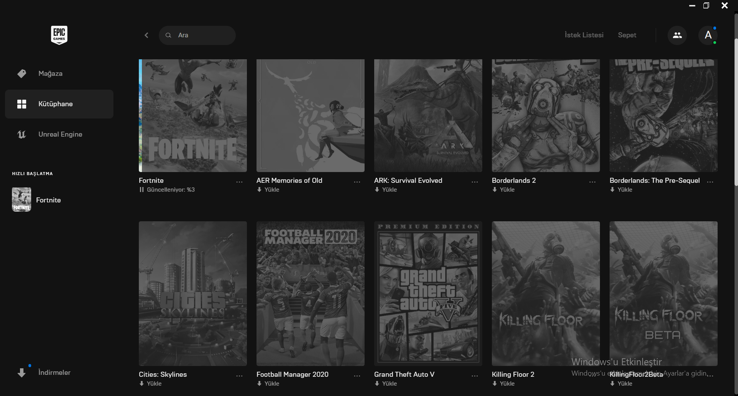
Task: Click the Mağaza tag icon
Action: click(22, 74)
